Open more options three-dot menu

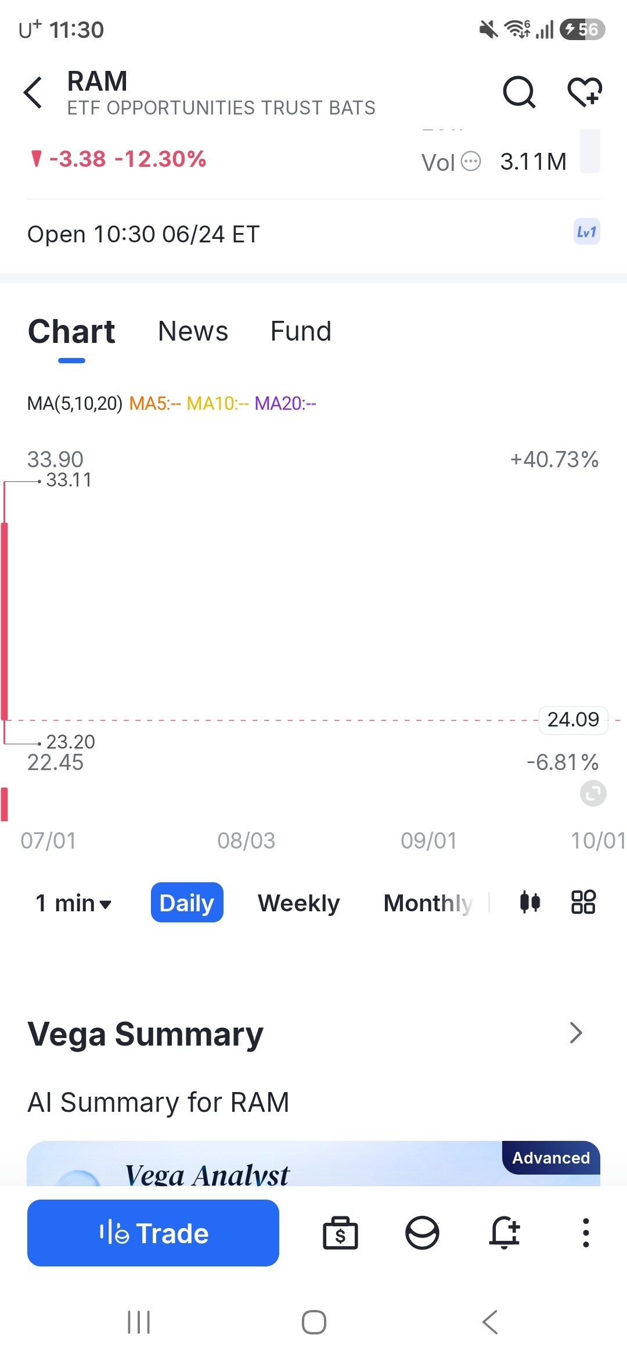(586, 1233)
